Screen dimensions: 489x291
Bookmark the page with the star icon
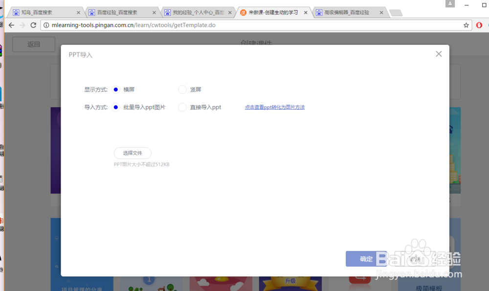(x=466, y=25)
